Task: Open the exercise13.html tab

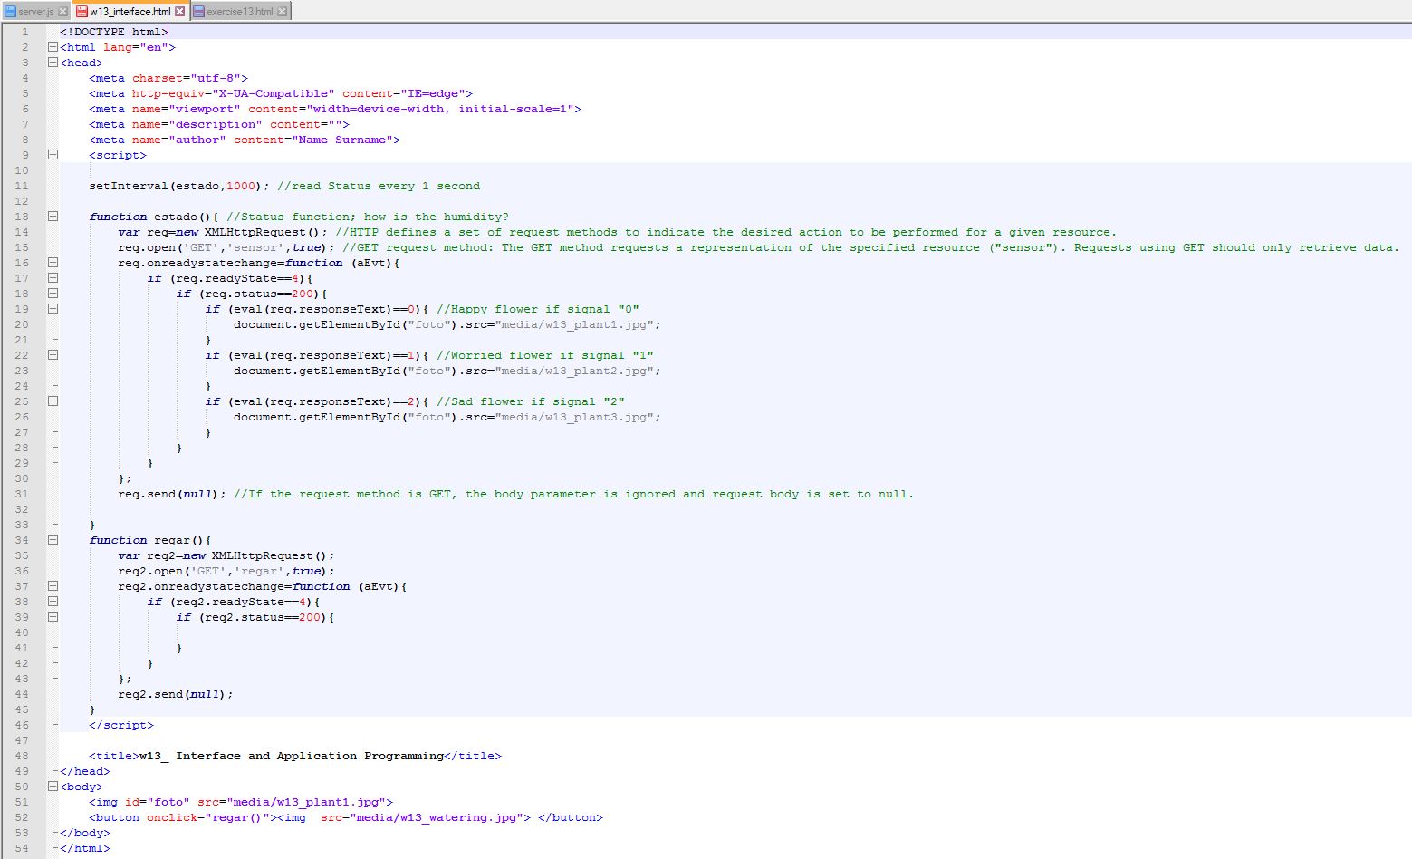Action: tap(239, 12)
